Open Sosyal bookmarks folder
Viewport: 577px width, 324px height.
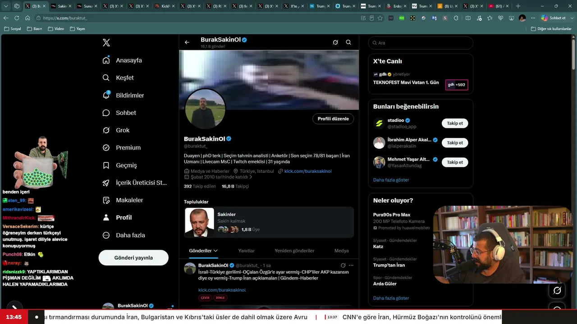pyautogui.click(x=12, y=29)
